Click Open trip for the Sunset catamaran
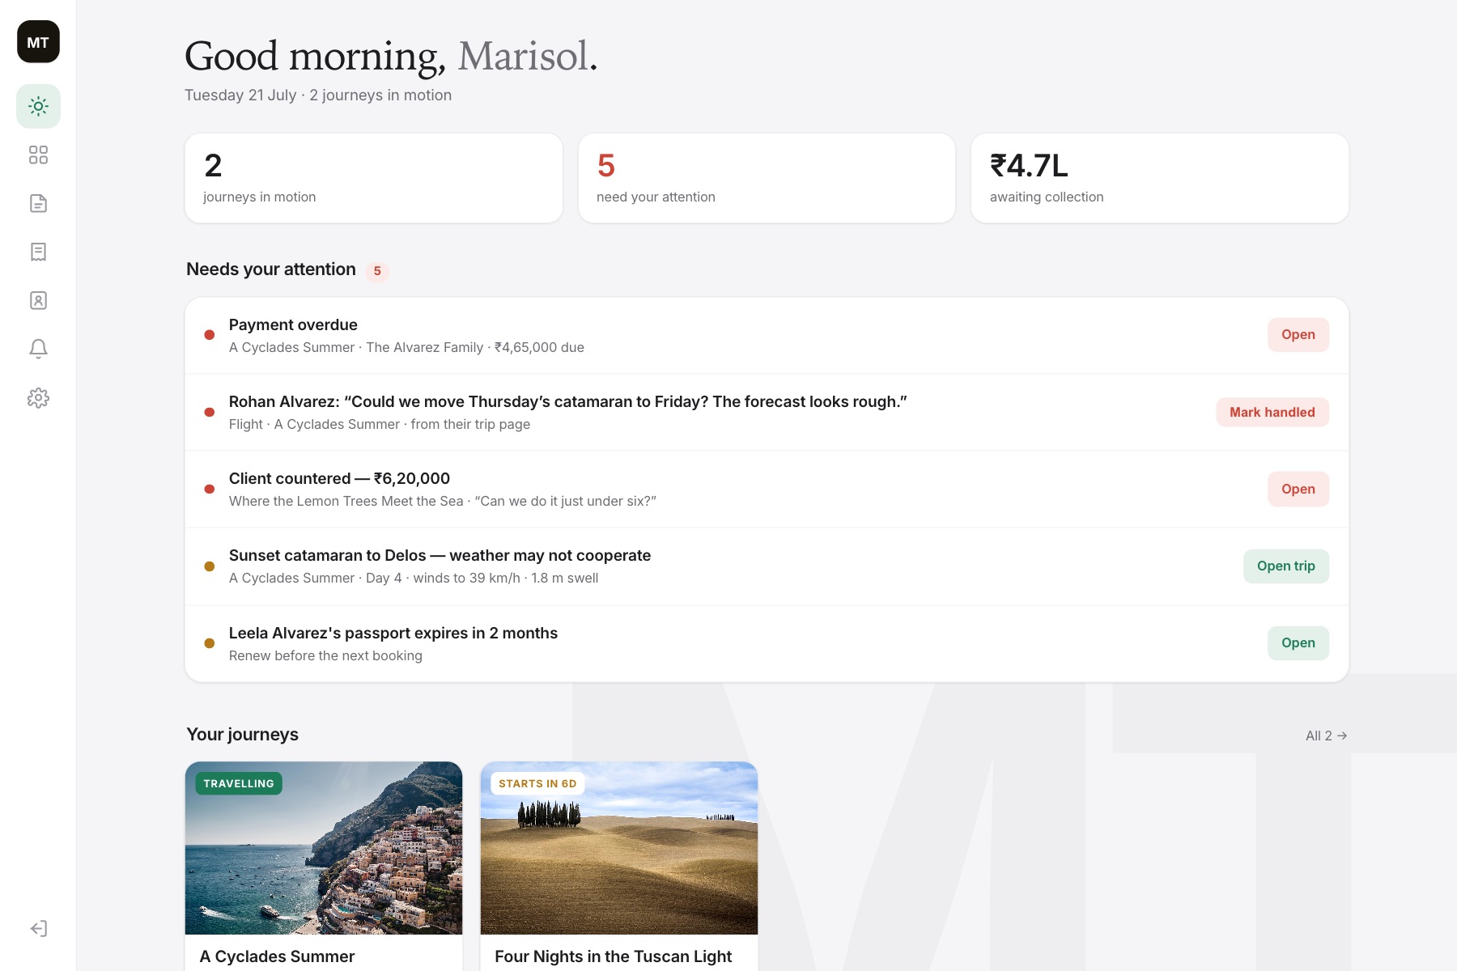Image resolution: width=1457 pixels, height=971 pixels. click(x=1285, y=566)
